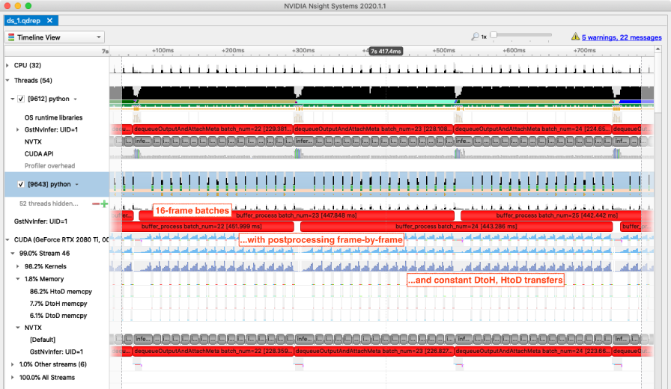
Task: Collapse the NVTX row under Stream 46
Action: click(17, 328)
